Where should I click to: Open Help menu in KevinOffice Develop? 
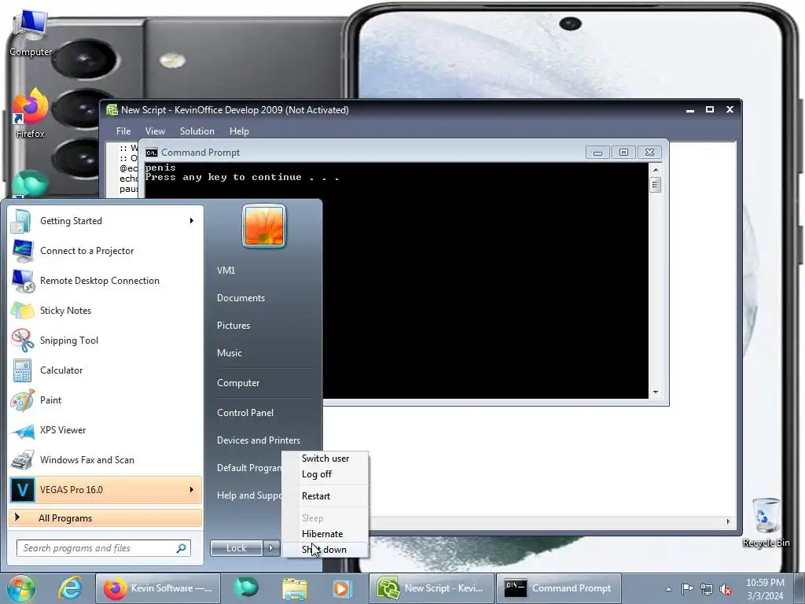[239, 131]
